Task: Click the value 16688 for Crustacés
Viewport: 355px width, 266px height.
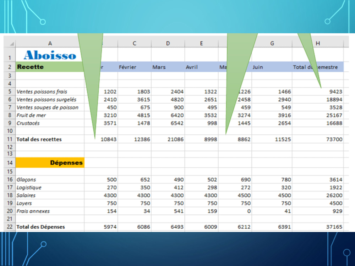Action: pos(334,123)
